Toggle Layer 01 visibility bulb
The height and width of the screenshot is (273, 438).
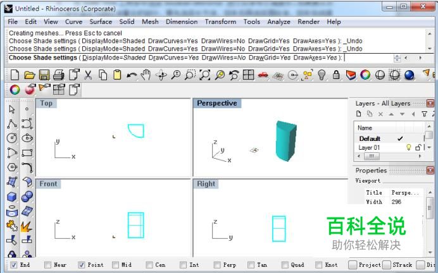pyautogui.click(x=409, y=147)
